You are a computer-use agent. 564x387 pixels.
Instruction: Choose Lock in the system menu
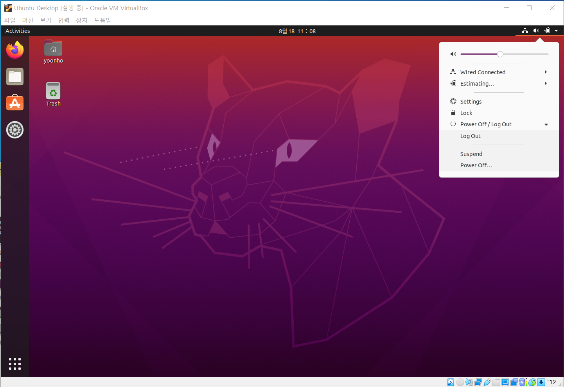tap(499, 113)
